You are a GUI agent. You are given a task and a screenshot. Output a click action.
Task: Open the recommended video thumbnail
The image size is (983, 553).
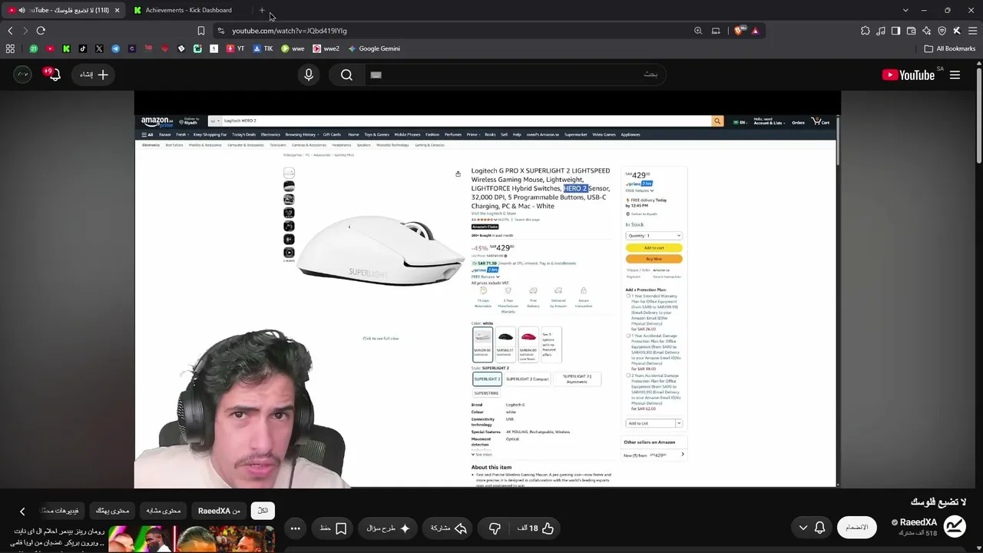(x=192, y=539)
